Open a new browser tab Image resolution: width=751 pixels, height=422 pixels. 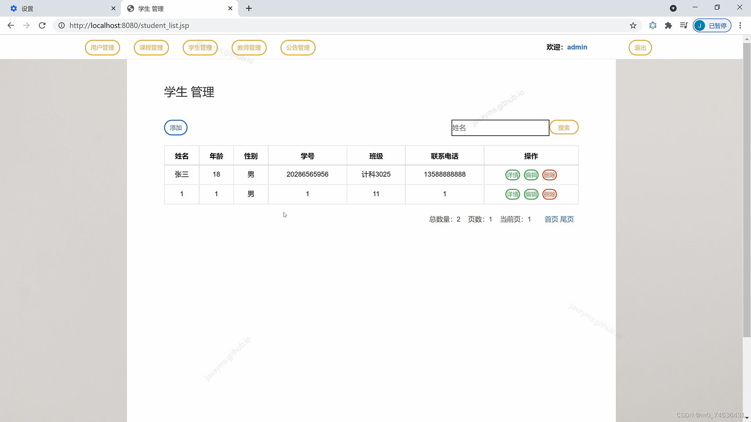[x=249, y=8]
